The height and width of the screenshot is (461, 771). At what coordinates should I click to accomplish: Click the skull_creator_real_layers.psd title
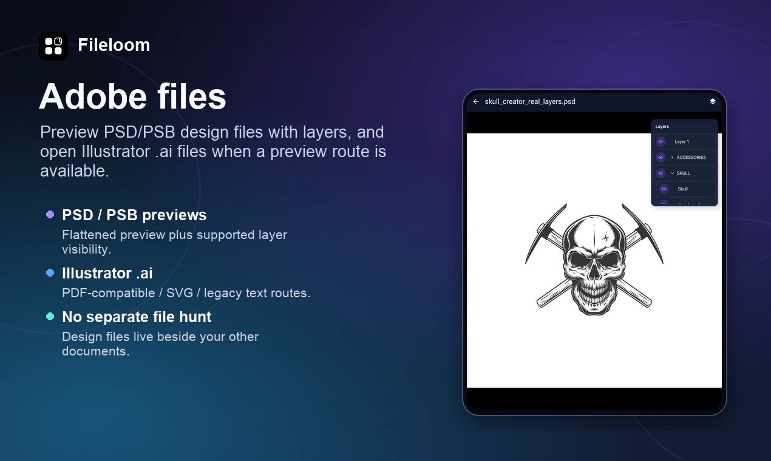click(530, 101)
